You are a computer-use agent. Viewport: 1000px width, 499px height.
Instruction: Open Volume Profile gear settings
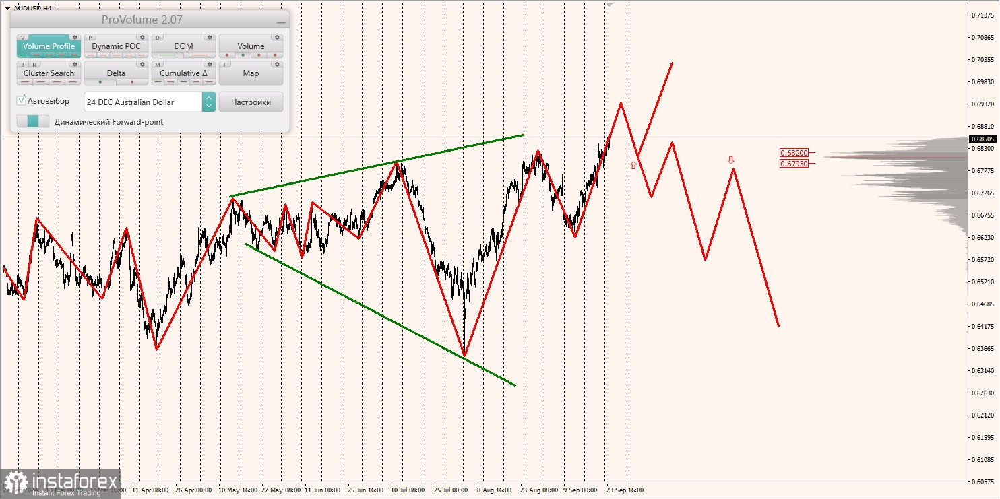pos(75,38)
